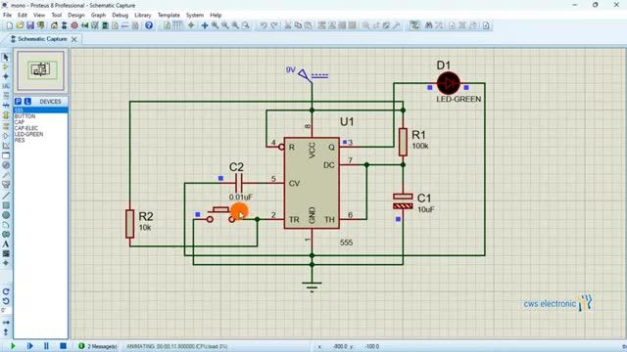Click the Zoom In magnifier icon

point(215,25)
